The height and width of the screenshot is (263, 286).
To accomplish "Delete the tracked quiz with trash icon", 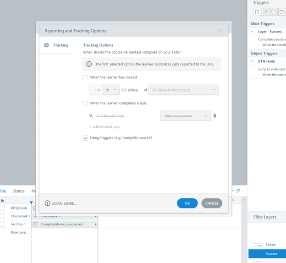I will tap(214, 116).
